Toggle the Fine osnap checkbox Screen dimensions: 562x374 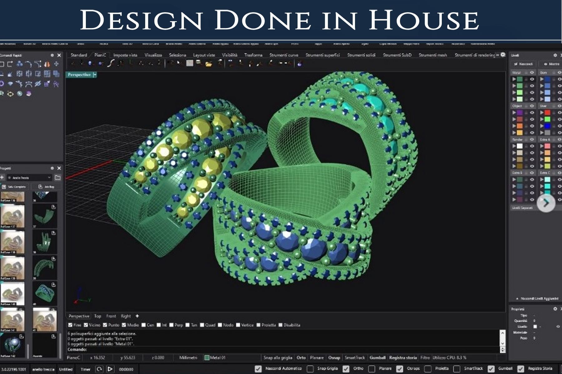point(70,325)
